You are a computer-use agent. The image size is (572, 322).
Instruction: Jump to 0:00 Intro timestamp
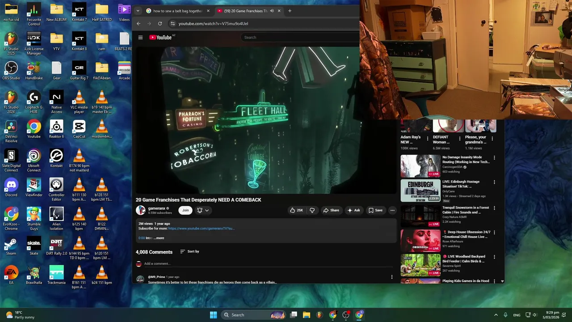142,238
